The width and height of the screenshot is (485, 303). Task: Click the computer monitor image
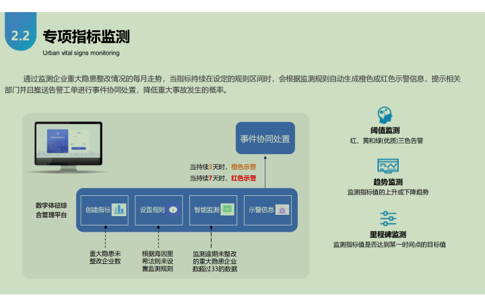(x=63, y=145)
